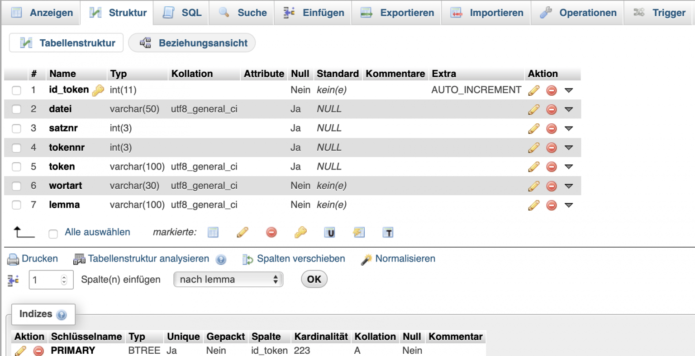Image resolution: width=695 pixels, height=356 pixels.
Task: Click the index icon beside markierte
Action: [358, 232]
